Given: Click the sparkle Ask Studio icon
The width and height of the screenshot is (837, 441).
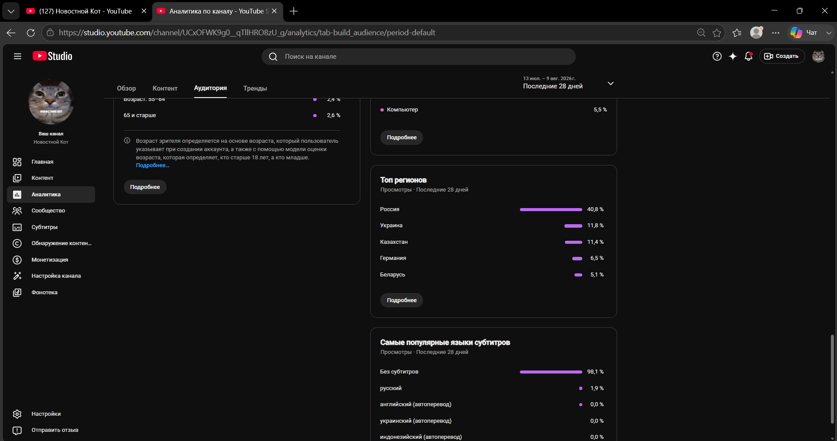Looking at the screenshot, I should point(733,56).
